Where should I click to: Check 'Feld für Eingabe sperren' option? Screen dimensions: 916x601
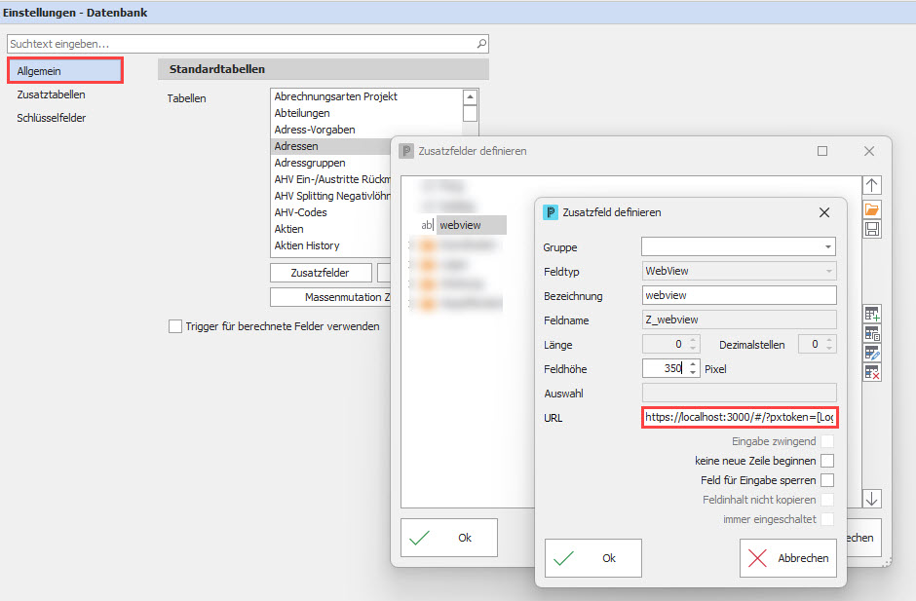(827, 480)
